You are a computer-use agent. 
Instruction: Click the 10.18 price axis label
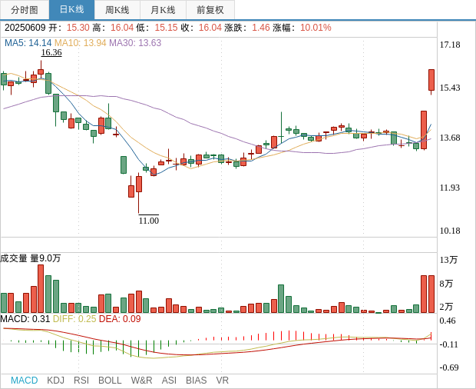(x=450, y=231)
